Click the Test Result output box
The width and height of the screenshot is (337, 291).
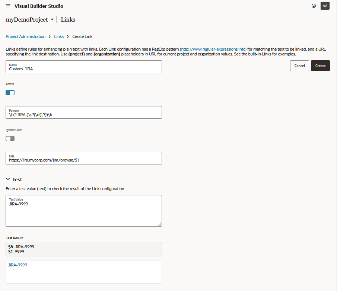tap(84, 249)
